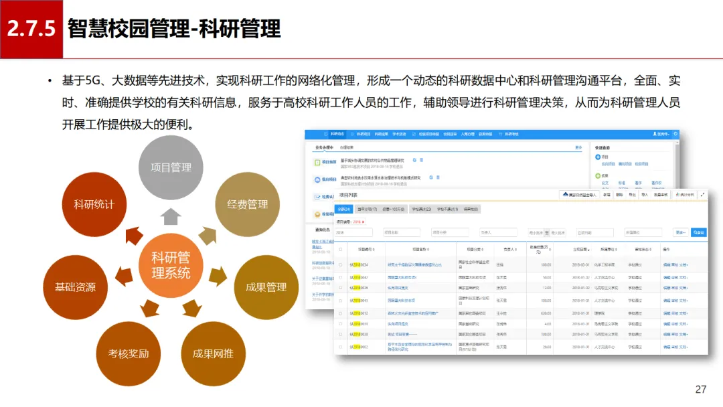Expand the 更多 search options button
This screenshot has height=407, width=723.
click(681, 232)
